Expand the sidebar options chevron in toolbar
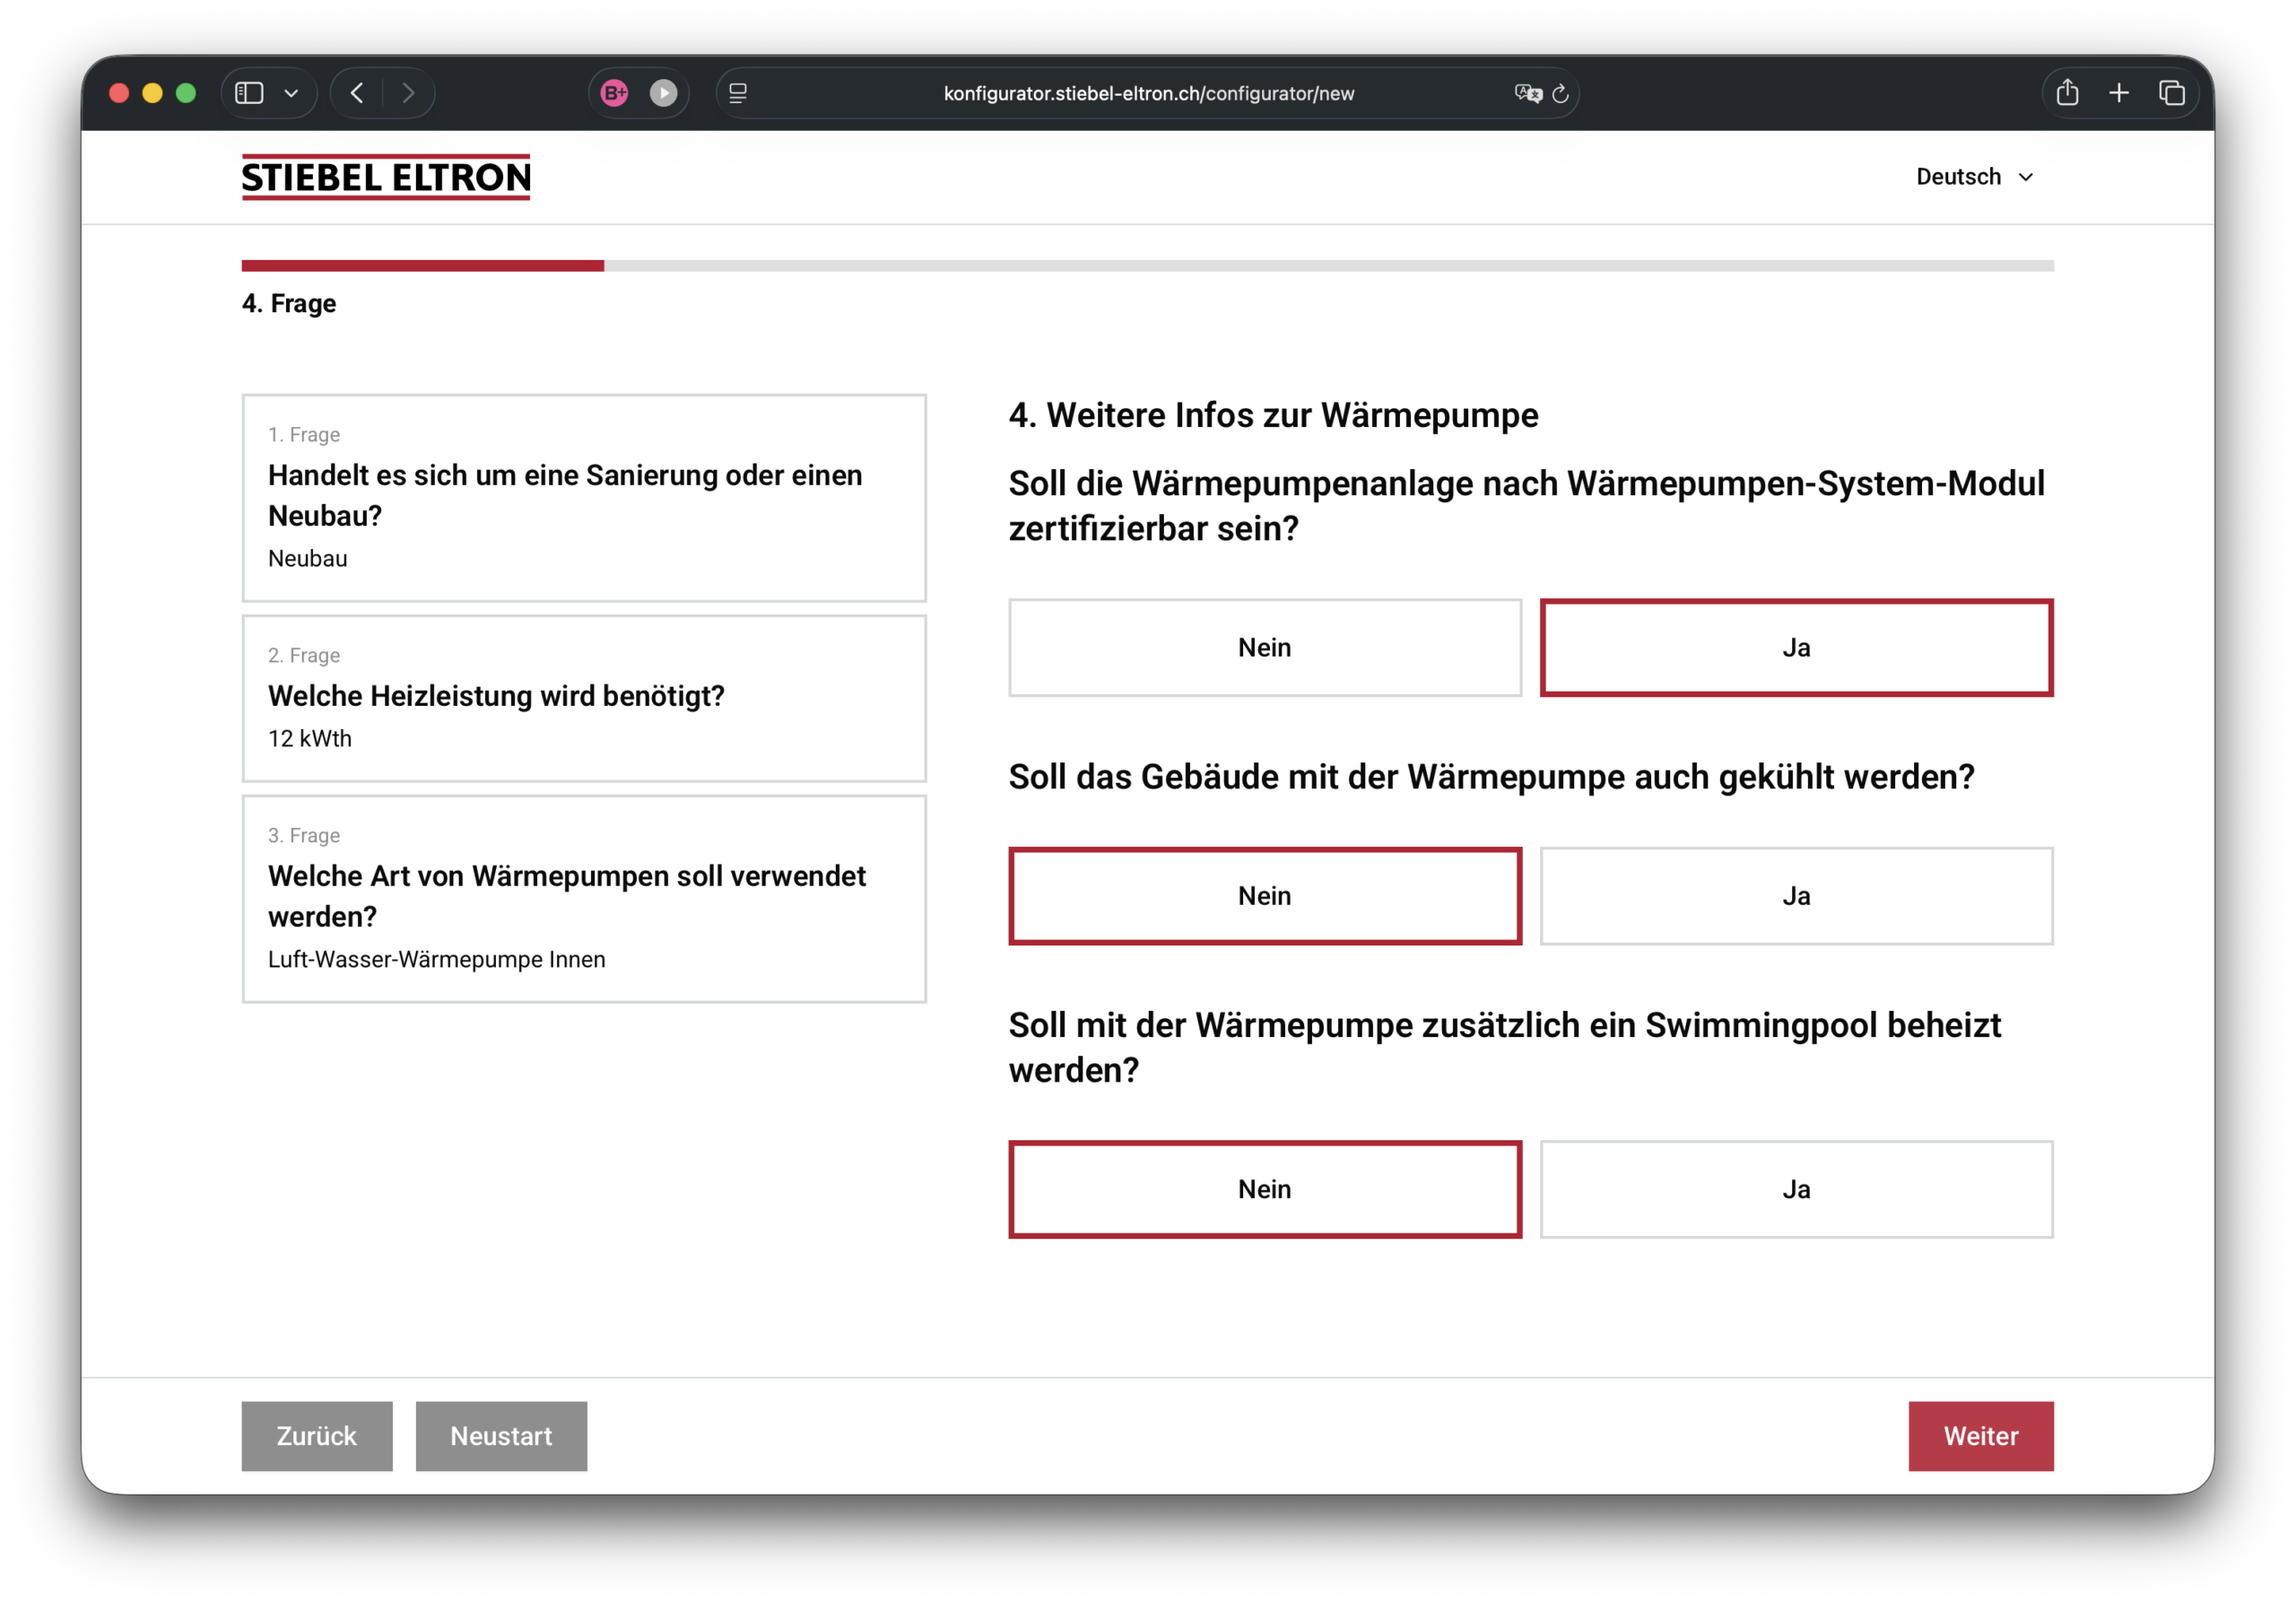2296x1602 pixels. point(291,93)
